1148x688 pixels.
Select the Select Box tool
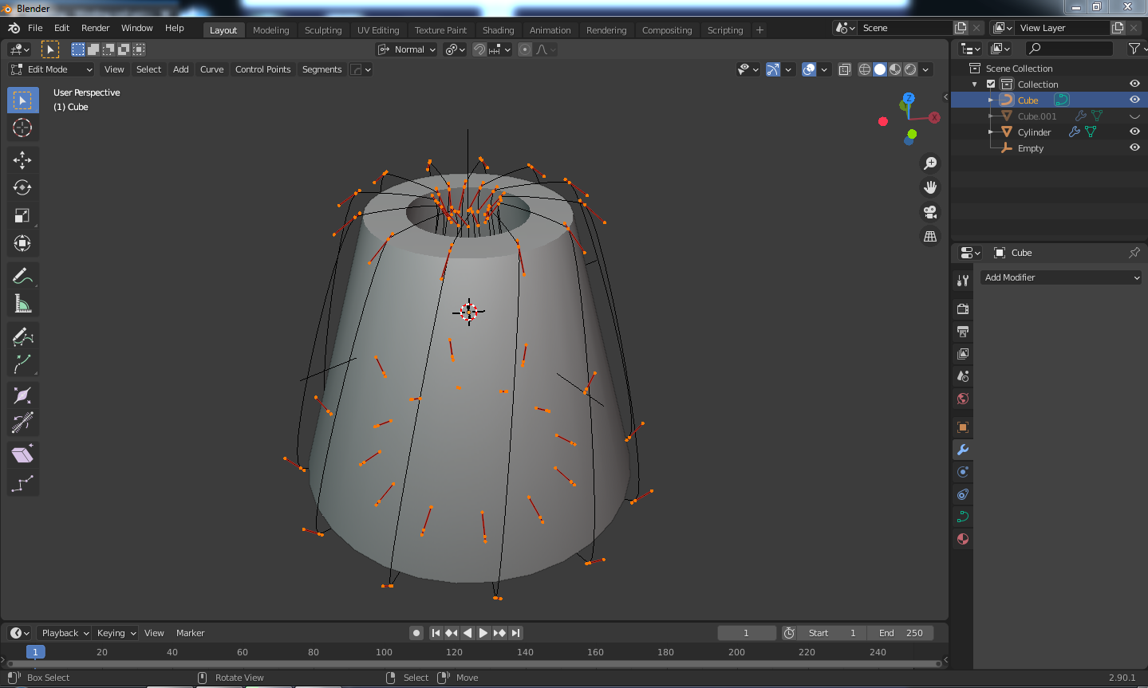click(22, 100)
